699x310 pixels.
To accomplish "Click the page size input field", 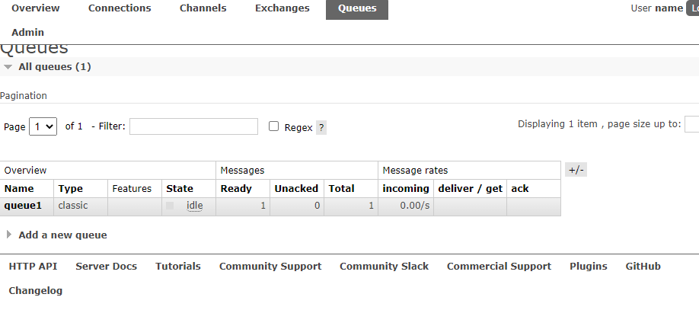I will pos(692,124).
